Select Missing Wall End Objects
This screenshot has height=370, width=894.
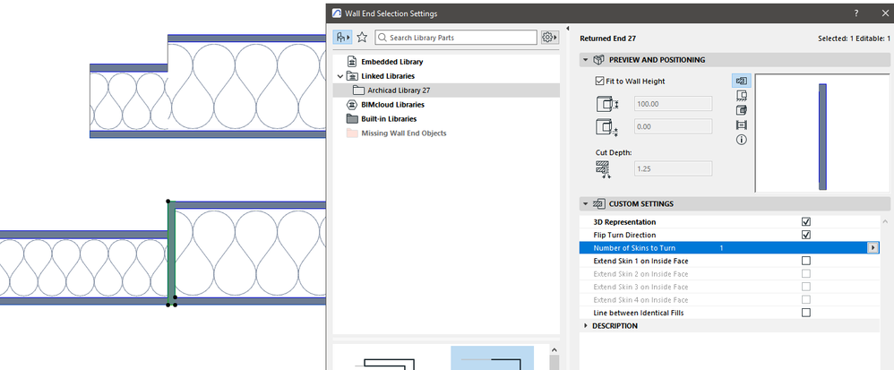[x=404, y=133]
